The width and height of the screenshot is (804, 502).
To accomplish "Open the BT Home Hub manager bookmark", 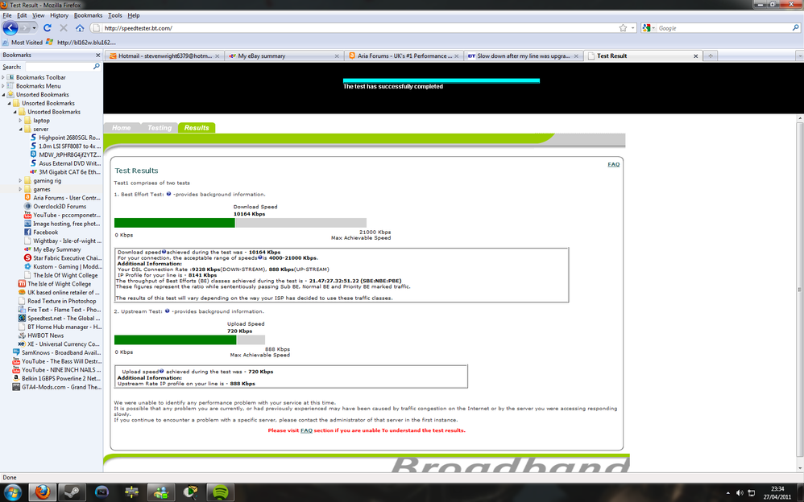I will pos(60,327).
